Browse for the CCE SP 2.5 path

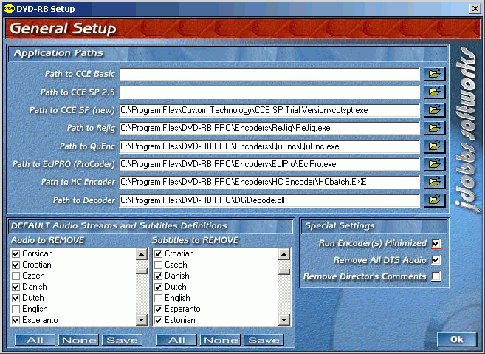pyautogui.click(x=434, y=92)
